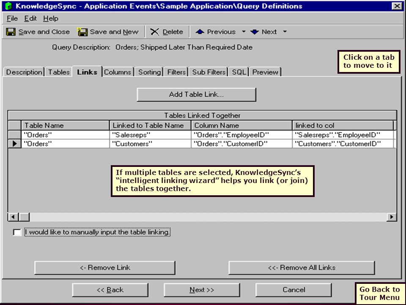The height and width of the screenshot is (305, 406).
Task: View the SQL tab
Action: (239, 72)
